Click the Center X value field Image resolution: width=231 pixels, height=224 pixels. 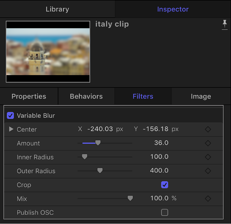coord(100,129)
